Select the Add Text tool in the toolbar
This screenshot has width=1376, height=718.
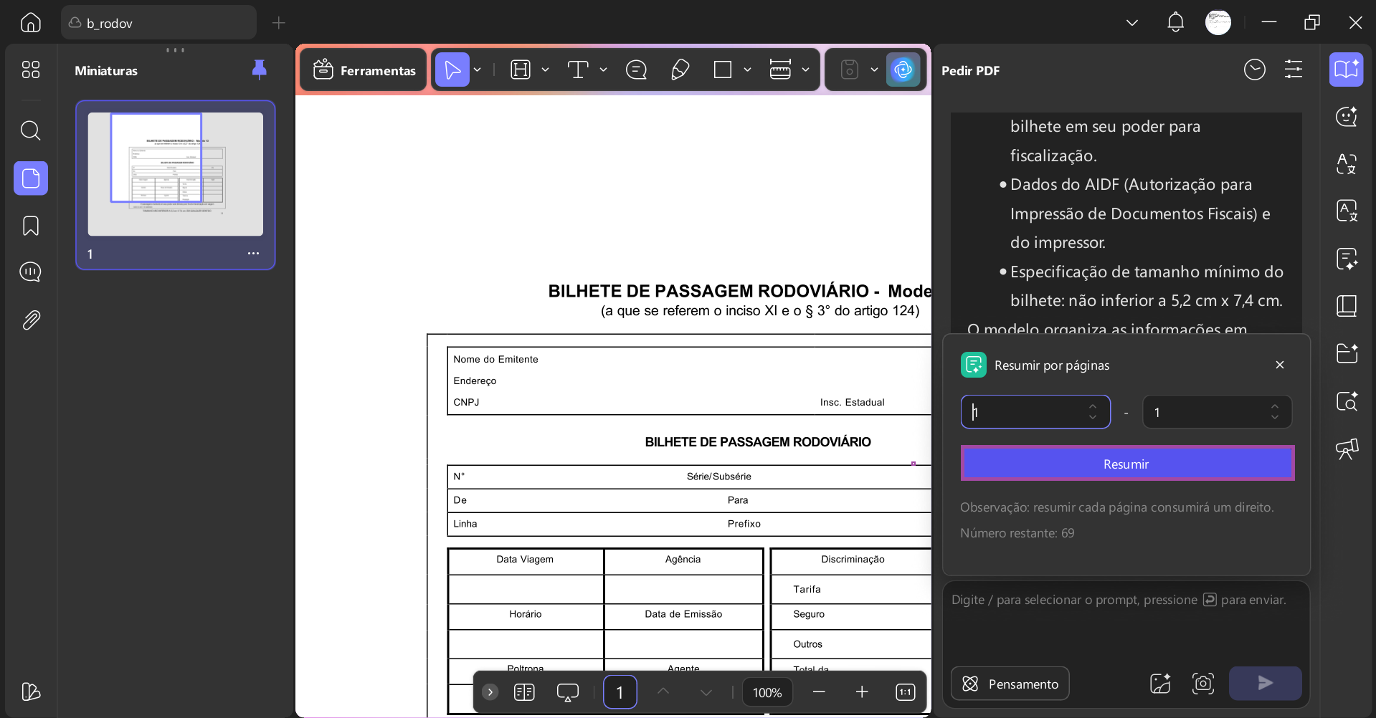[x=578, y=70]
